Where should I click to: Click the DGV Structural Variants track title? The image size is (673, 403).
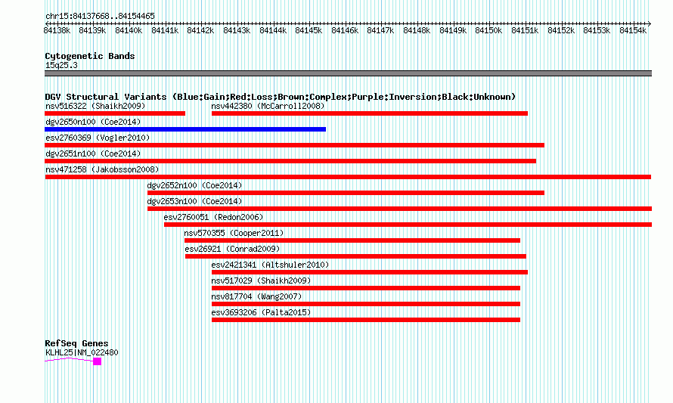[281, 97]
